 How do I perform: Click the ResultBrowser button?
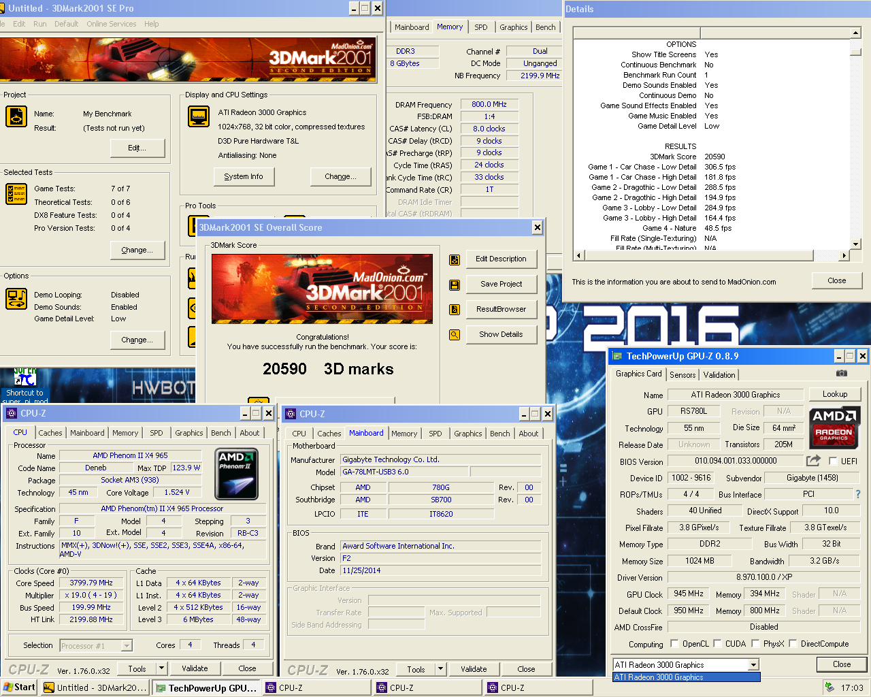(501, 310)
